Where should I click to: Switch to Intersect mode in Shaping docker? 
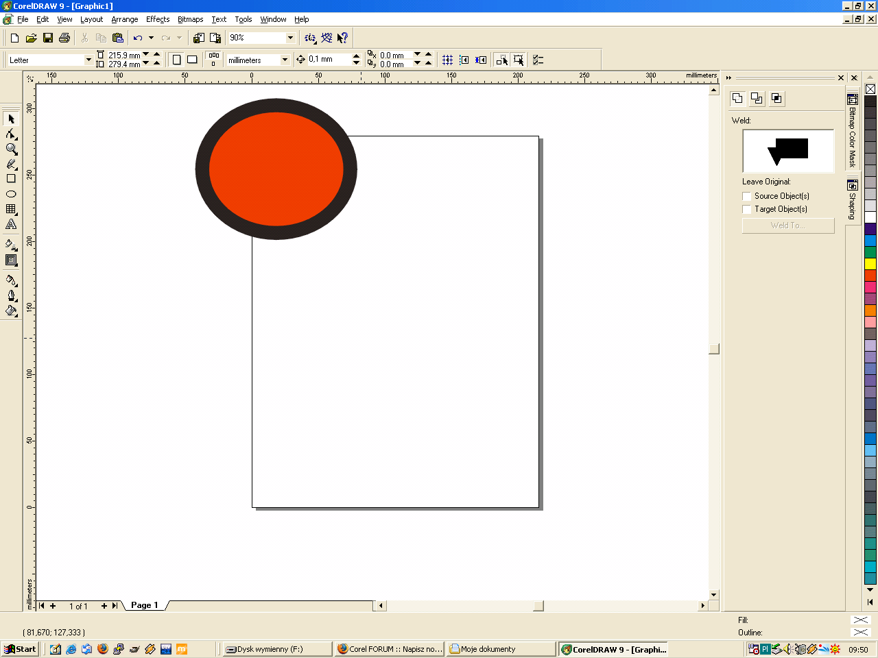[x=776, y=99]
